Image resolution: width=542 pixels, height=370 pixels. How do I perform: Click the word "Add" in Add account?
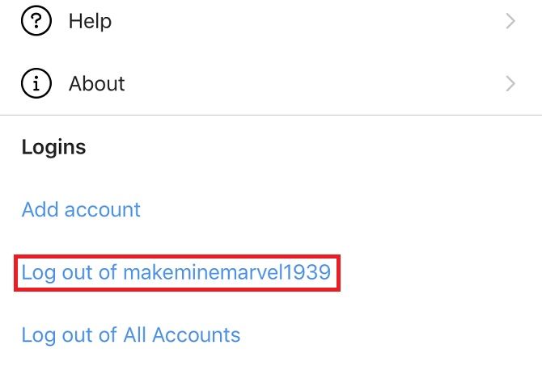tap(40, 209)
